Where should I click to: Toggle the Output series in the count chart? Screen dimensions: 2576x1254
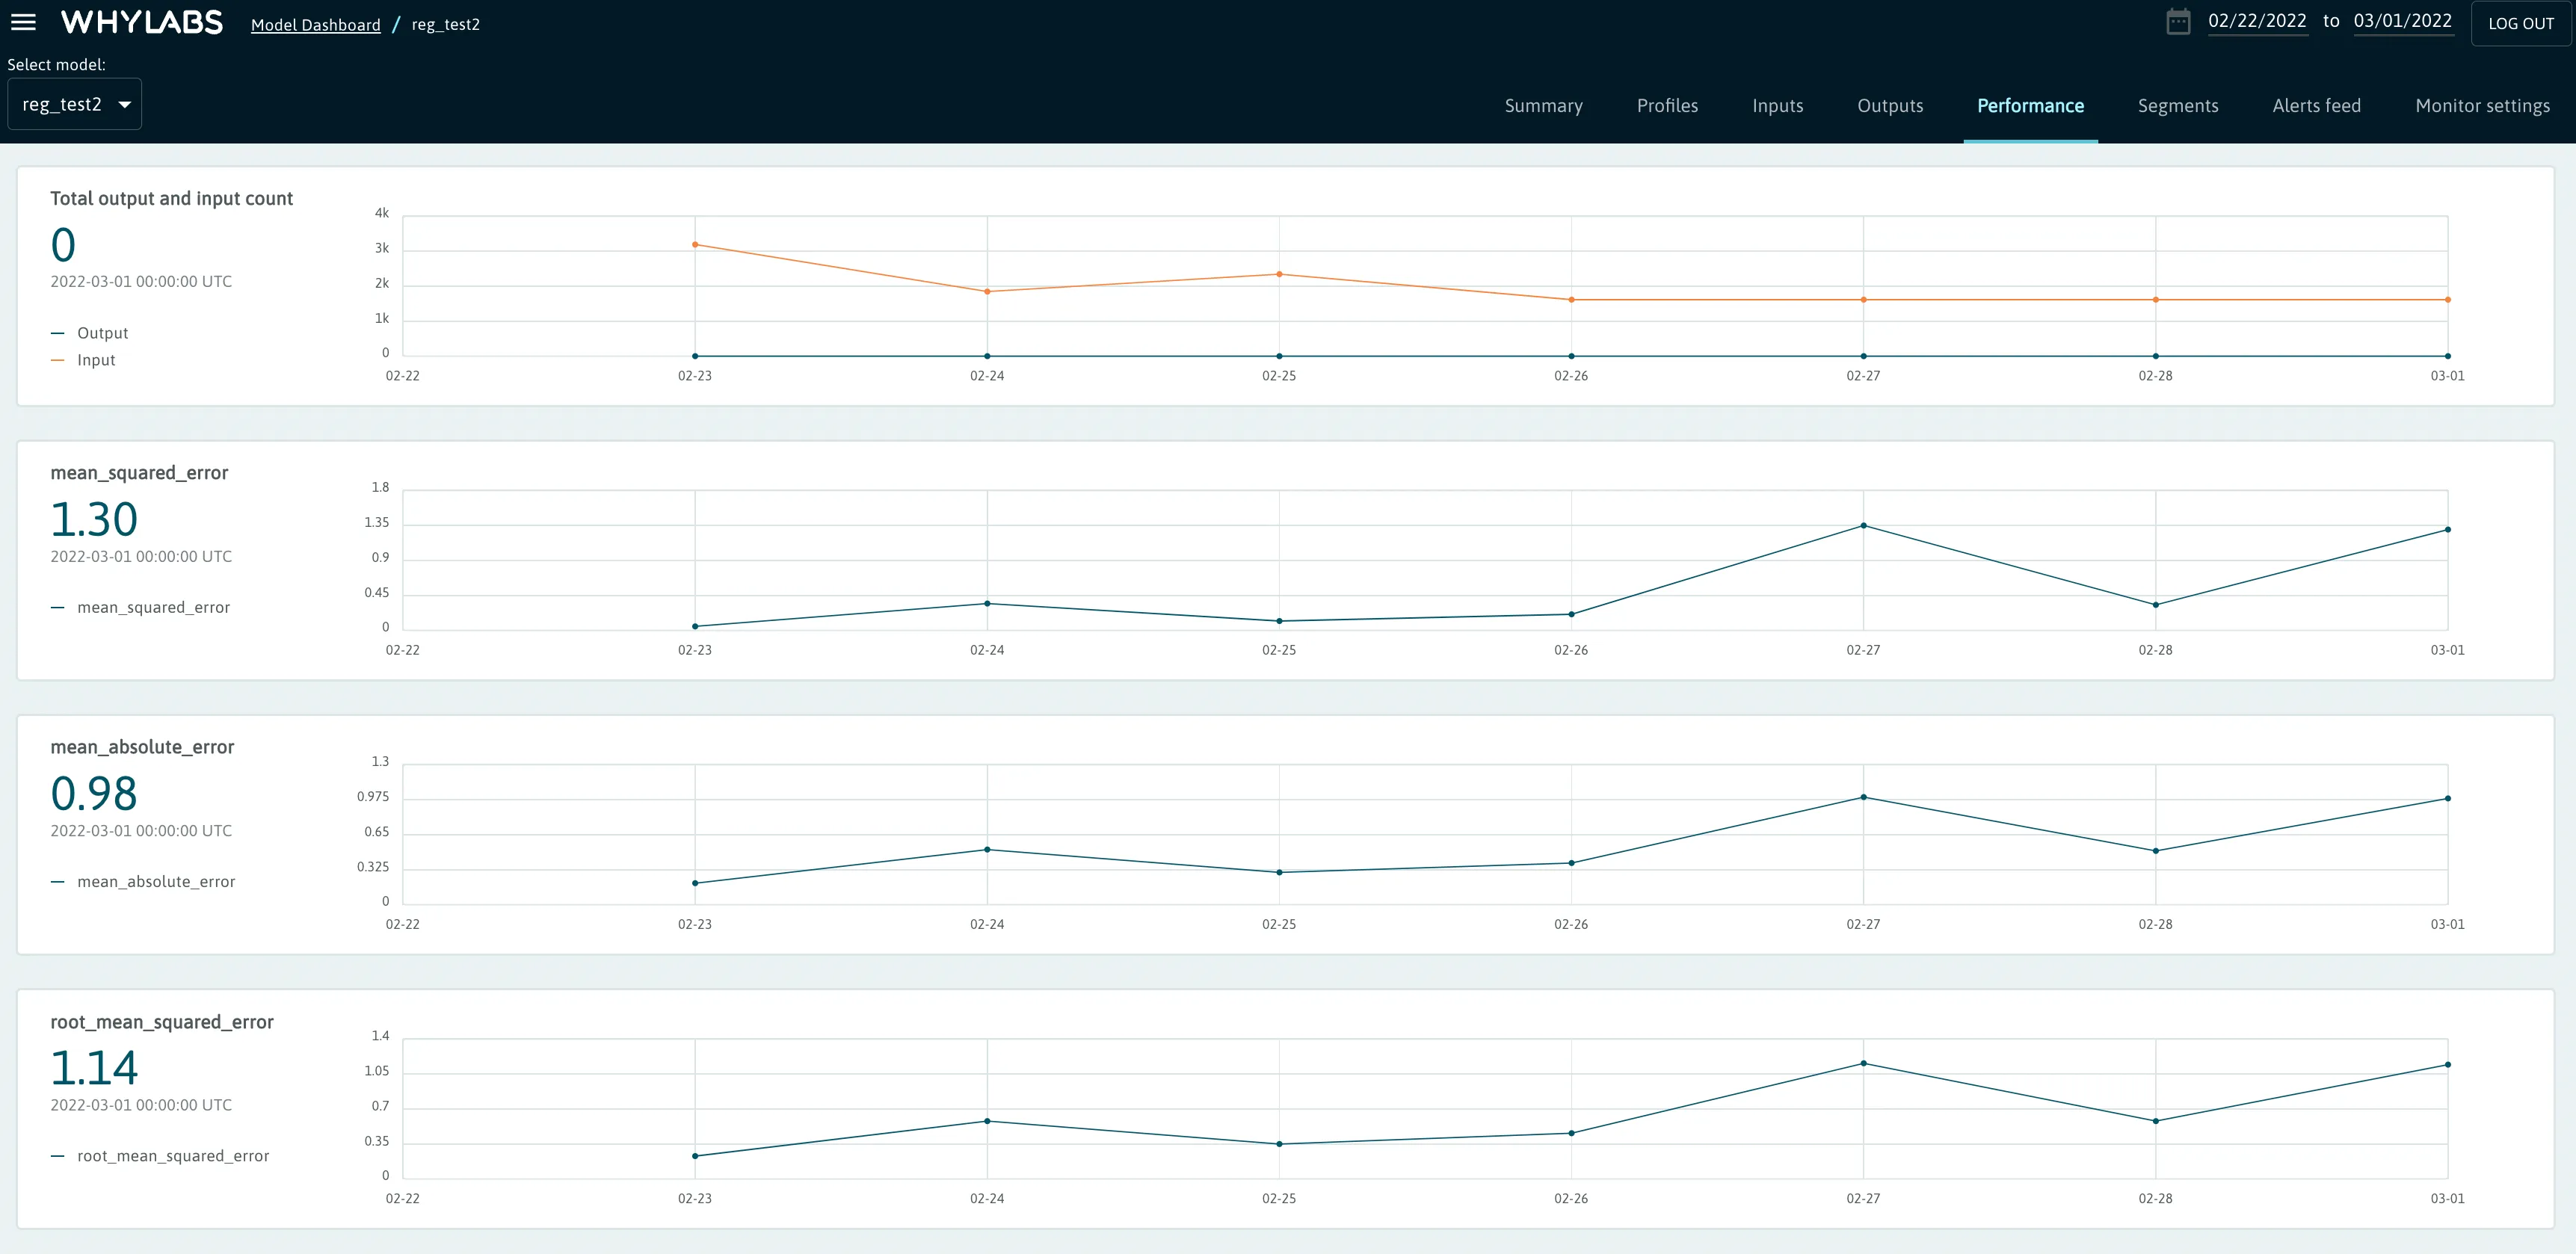pos(102,332)
